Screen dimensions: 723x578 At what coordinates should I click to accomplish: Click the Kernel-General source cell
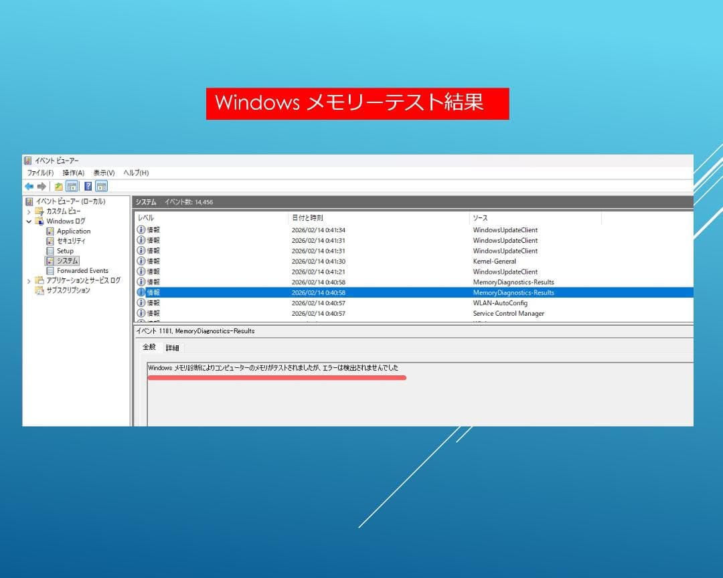coord(494,262)
